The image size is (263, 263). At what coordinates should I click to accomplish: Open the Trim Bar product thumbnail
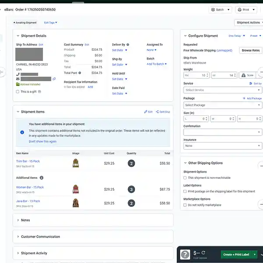(76, 163)
